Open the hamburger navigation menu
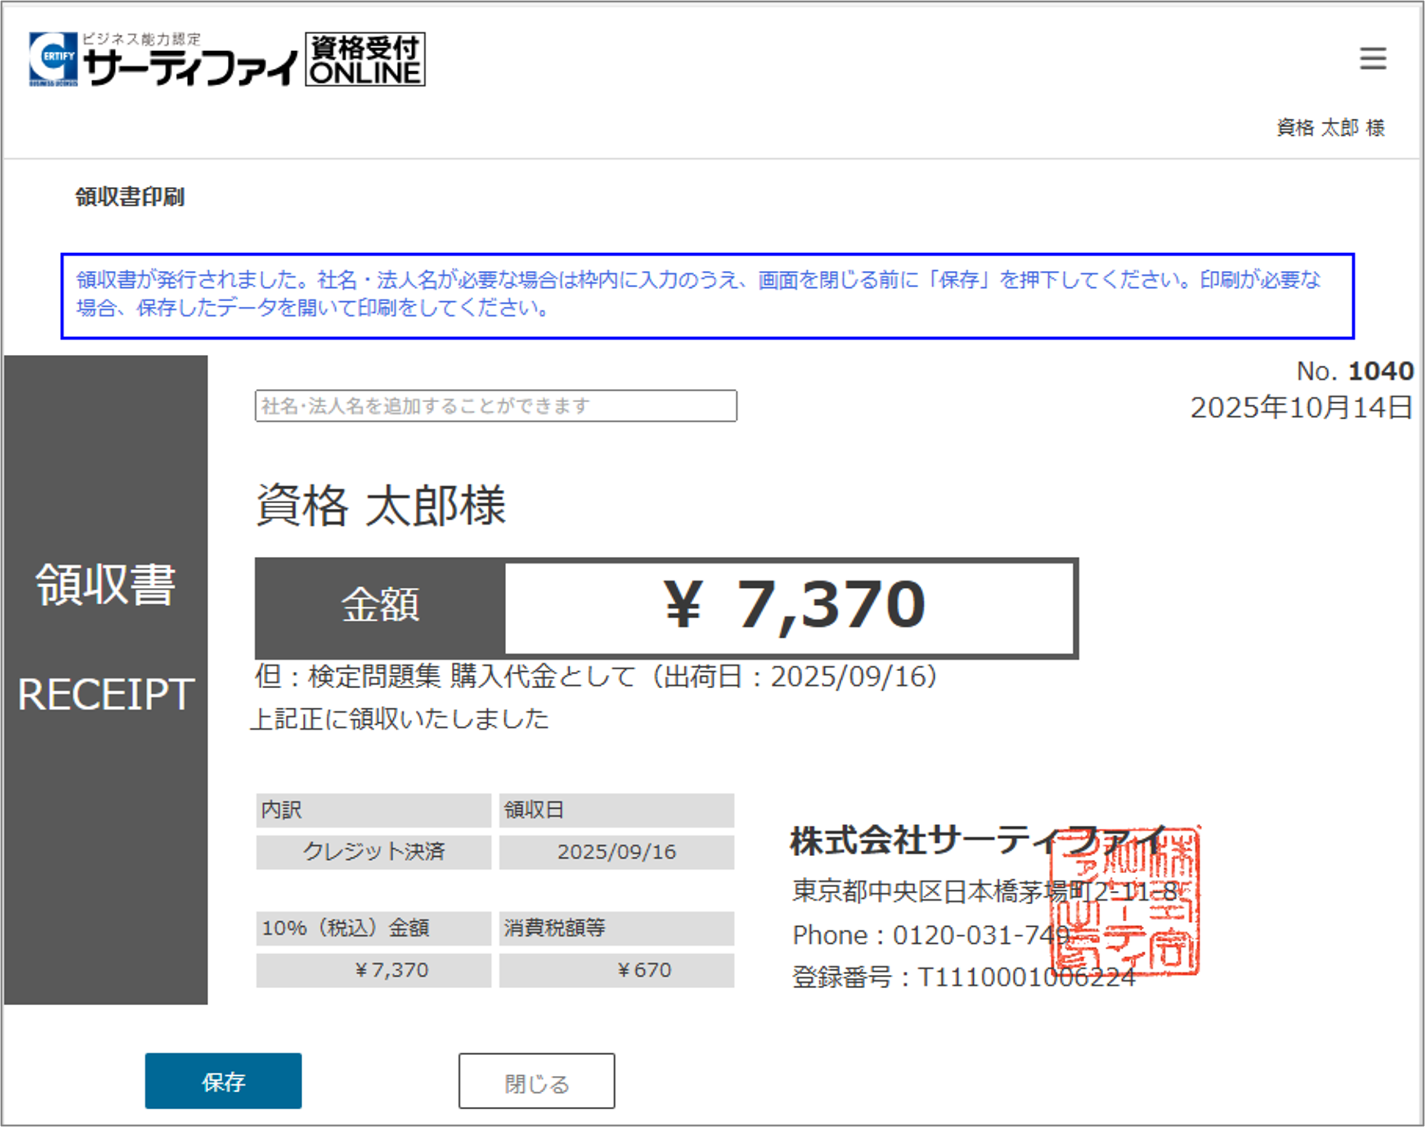 pyautogui.click(x=1373, y=59)
